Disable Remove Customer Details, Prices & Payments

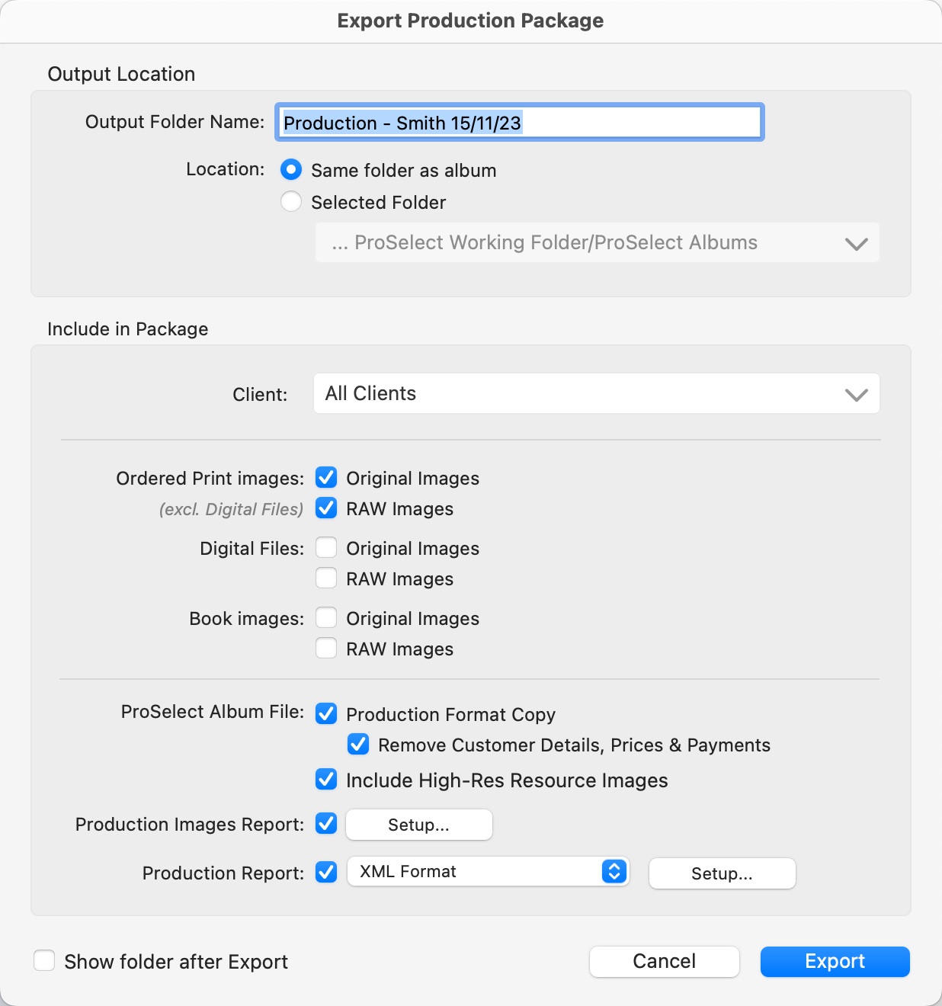pos(358,745)
